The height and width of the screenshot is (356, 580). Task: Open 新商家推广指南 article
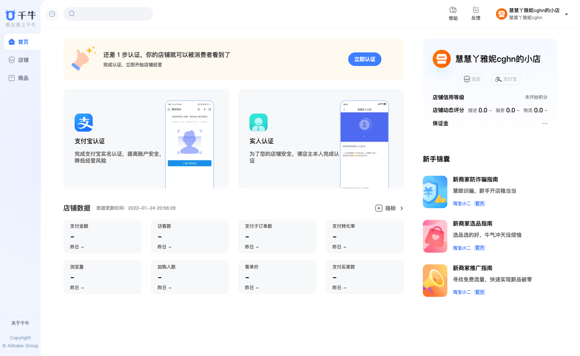point(473,268)
